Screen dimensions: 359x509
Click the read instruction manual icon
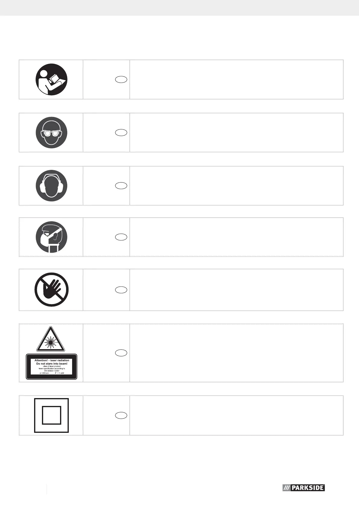point(51,79)
